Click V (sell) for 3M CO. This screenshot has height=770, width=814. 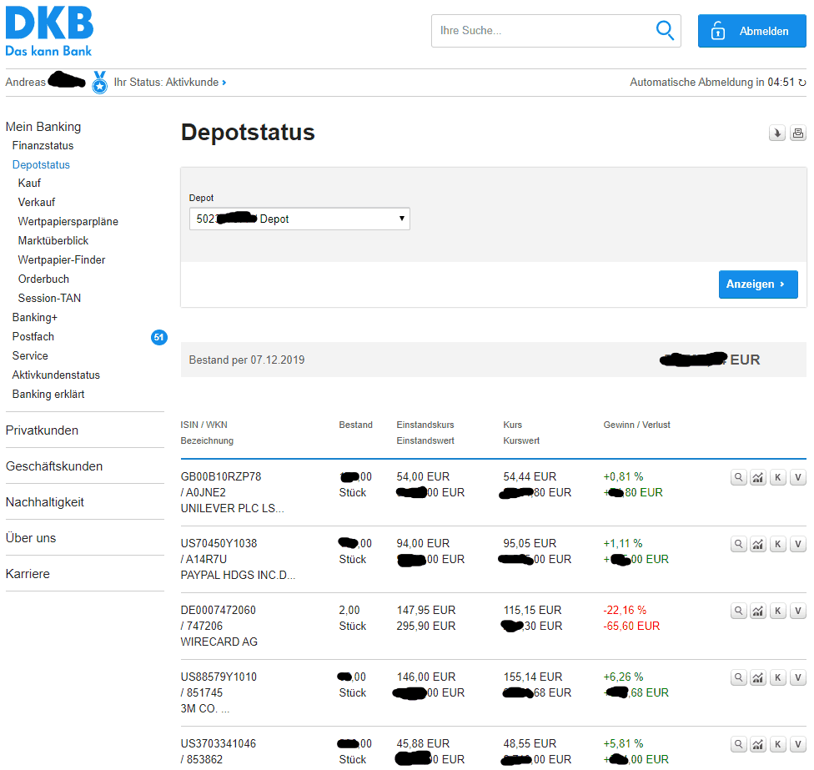[798, 677]
